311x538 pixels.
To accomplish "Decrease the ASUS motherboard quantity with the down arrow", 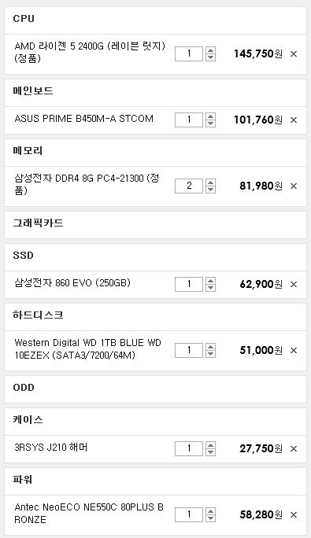I will click(x=210, y=123).
